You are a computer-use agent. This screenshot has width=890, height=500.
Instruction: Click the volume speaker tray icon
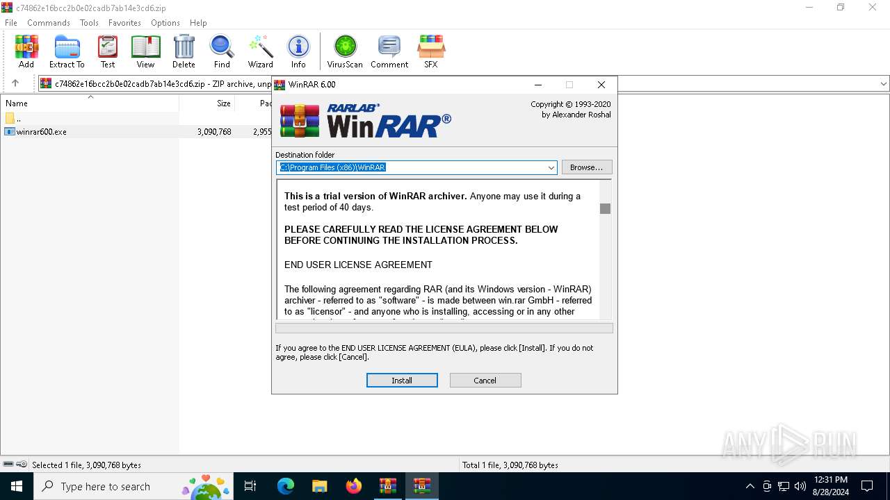tap(800, 486)
